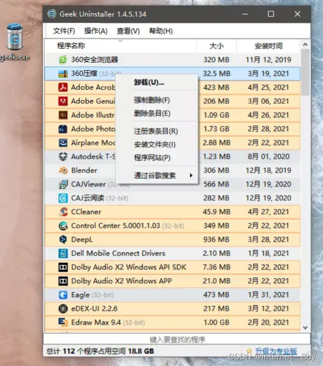The width and height of the screenshot is (323, 366).
Task: Click the Eagle program icon
Action: click(x=63, y=295)
